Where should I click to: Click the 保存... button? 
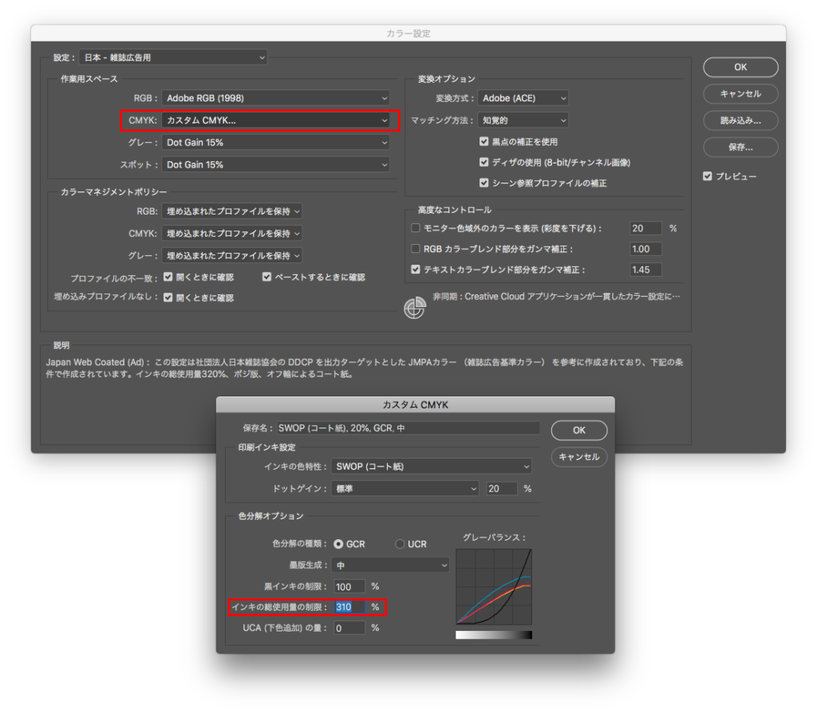(x=740, y=148)
